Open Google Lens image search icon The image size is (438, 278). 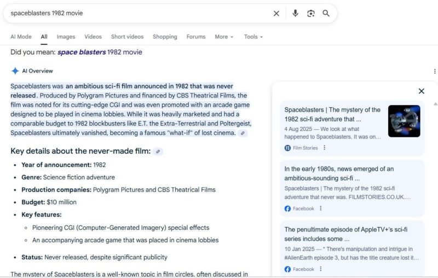click(310, 13)
